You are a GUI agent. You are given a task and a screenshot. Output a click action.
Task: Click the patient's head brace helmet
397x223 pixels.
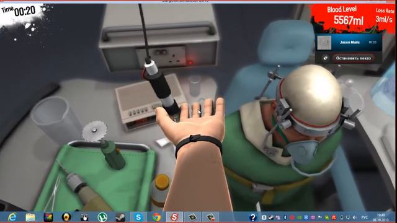pos(311,98)
